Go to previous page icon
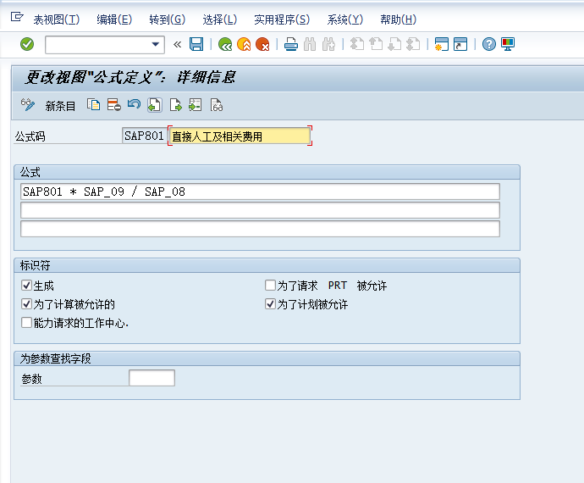Viewport: 584px width, 483px height. click(376, 44)
